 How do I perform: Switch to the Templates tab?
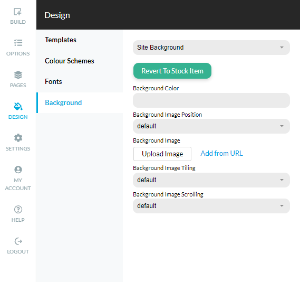click(61, 40)
